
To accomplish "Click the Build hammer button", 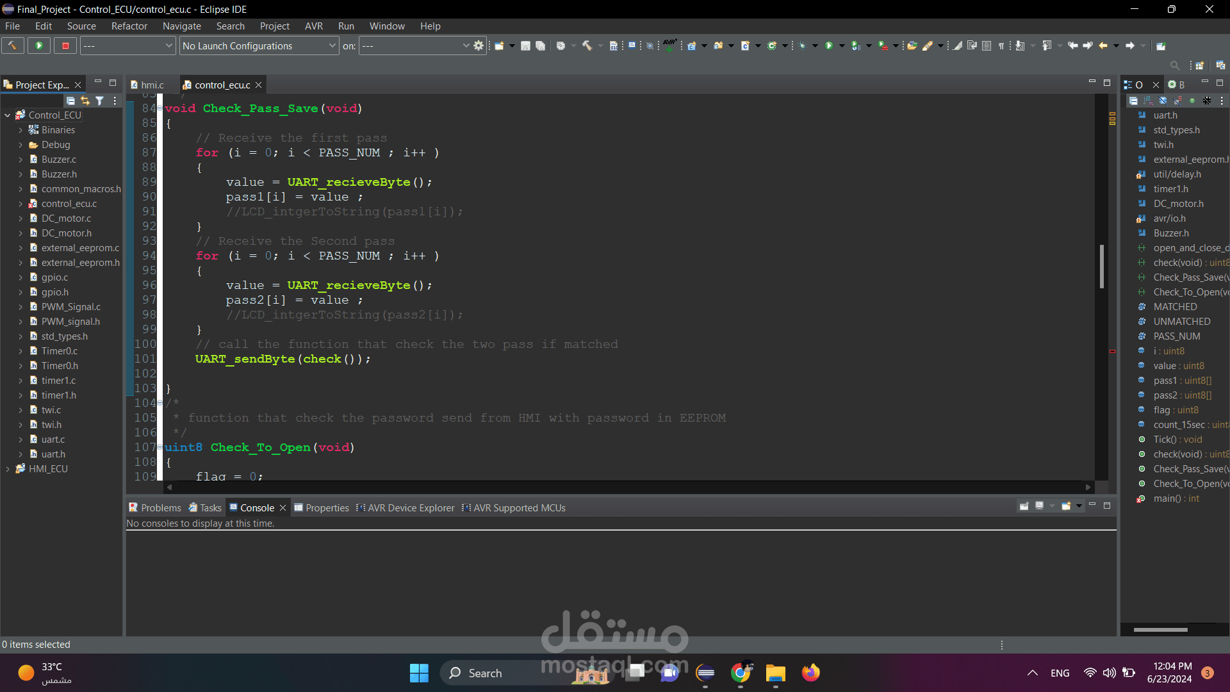I will point(12,45).
